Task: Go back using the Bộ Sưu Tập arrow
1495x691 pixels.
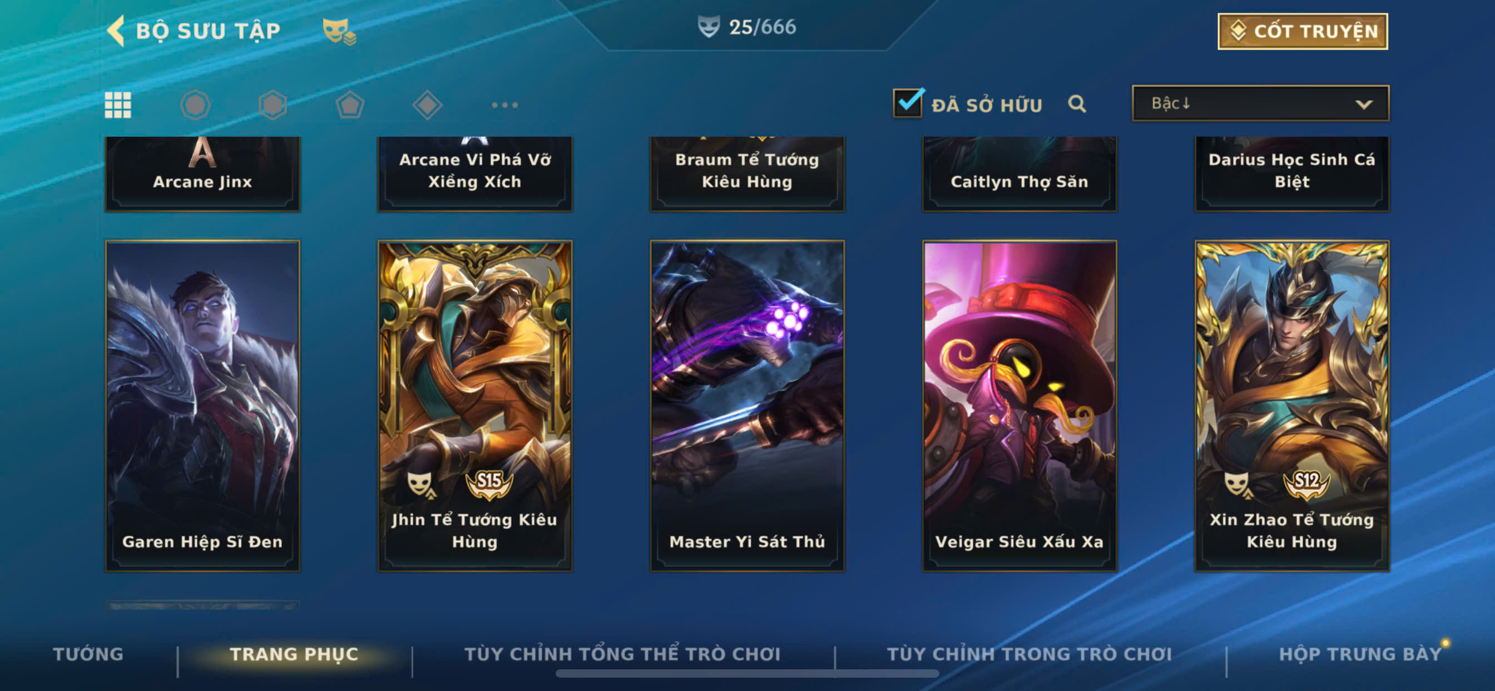Action: pos(116,31)
